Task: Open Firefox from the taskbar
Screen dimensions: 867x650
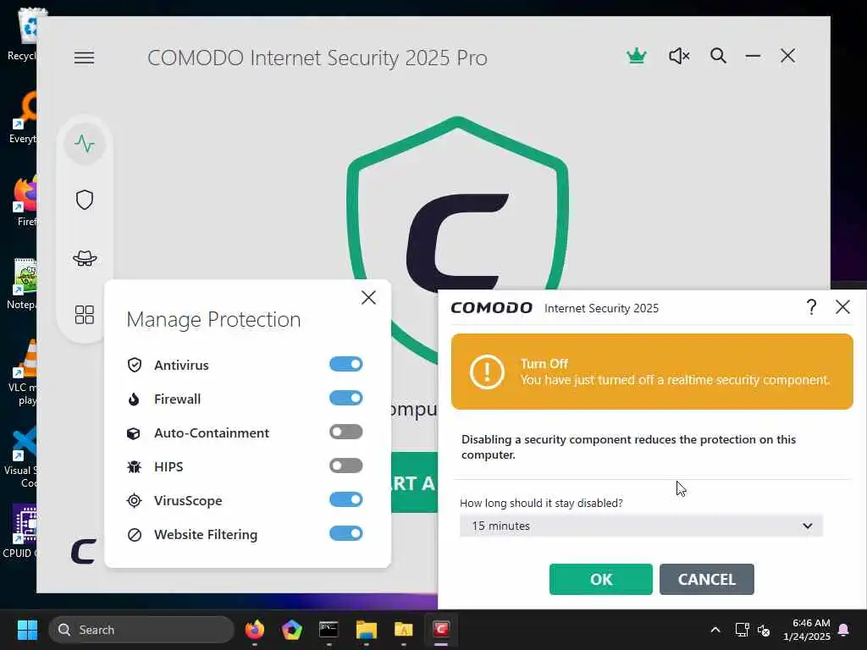Action: click(x=254, y=630)
